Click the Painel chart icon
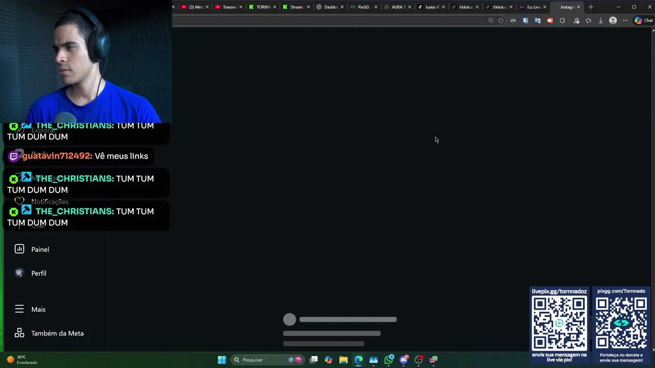The image size is (655, 368). [x=19, y=249]
